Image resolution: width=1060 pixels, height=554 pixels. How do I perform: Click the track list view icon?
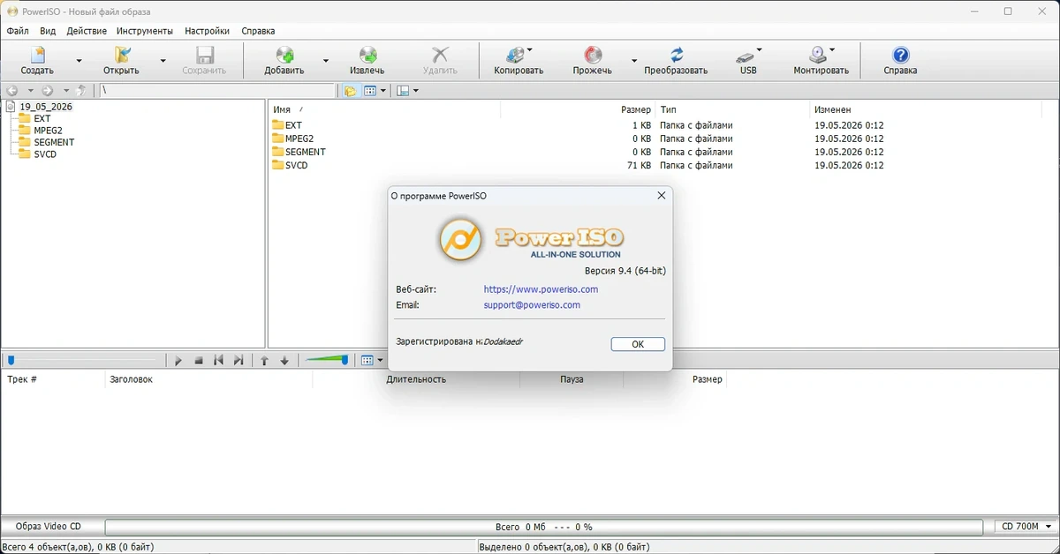point(367,361)
